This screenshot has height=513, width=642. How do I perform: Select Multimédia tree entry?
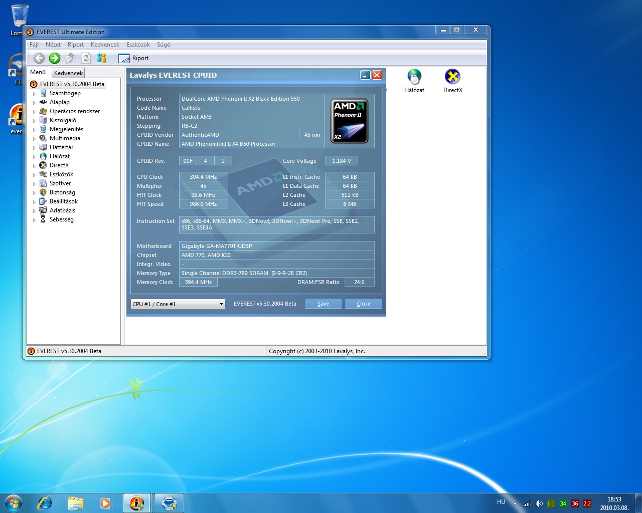pos(65,138)
